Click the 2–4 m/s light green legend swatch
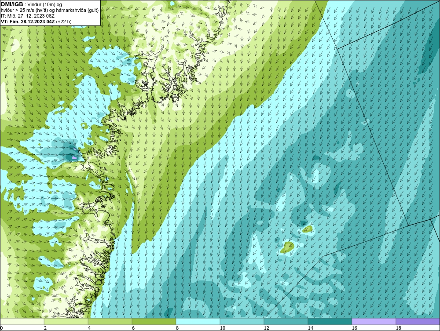This screenshot has height=331, width=440. tap(66, 321)
